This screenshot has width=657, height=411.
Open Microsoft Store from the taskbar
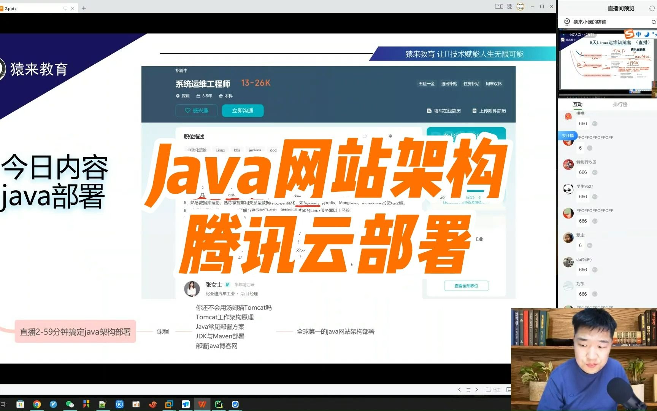tap(21, 404)
